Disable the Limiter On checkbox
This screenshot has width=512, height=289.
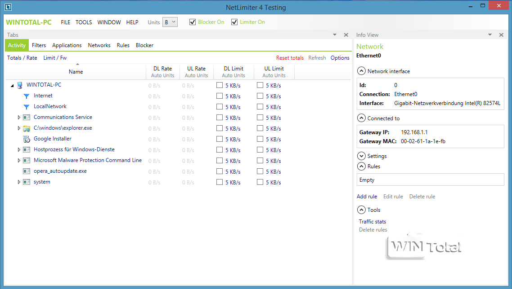coord(234,22)
